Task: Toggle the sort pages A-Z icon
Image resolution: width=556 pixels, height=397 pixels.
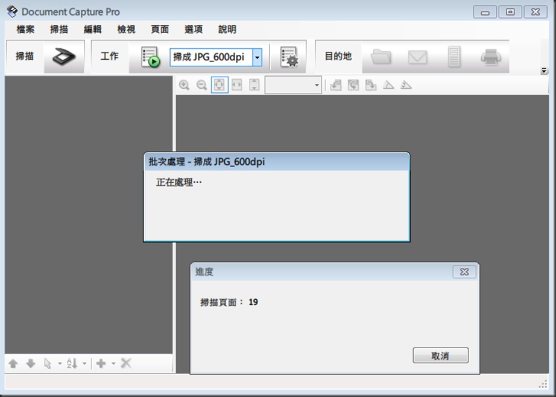Action: [x=73, y=363]
